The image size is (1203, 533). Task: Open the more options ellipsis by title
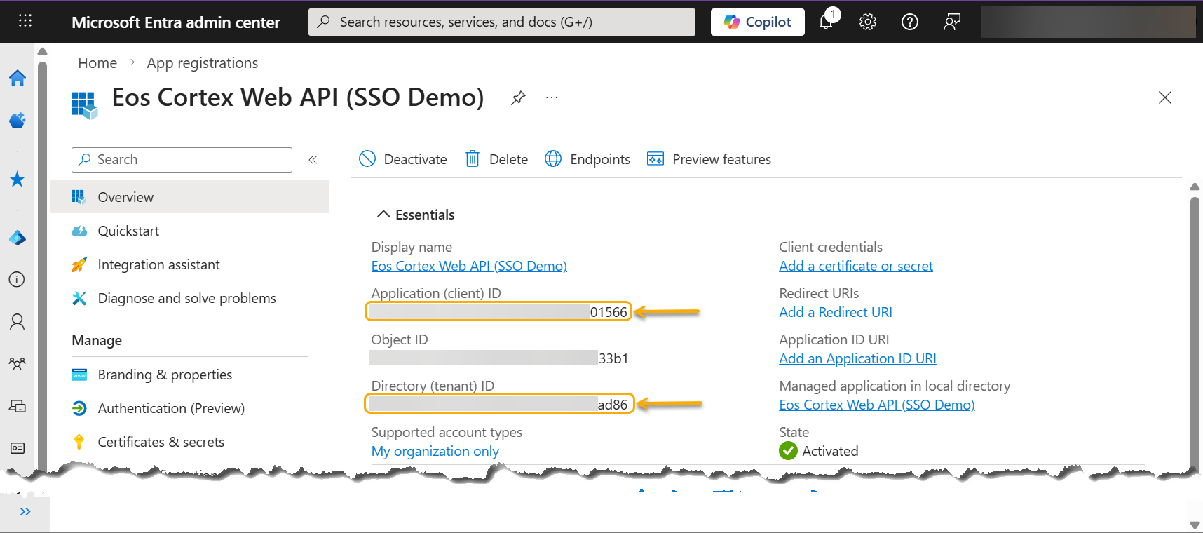pos(552,97)
